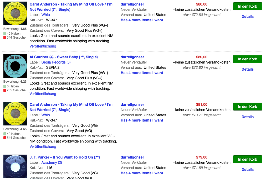Open the Veröffentlichung link under the Al Gardner listing

coord(43,94)
